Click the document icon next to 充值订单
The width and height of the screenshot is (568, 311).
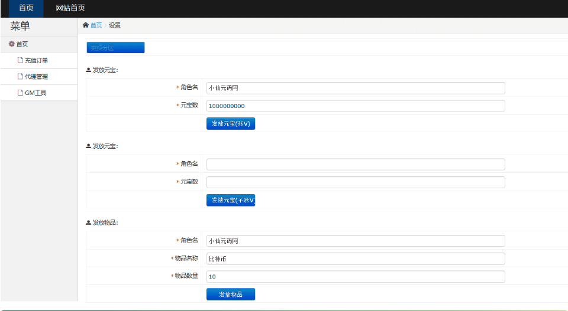pyautogui.click(x=20, y=60)
